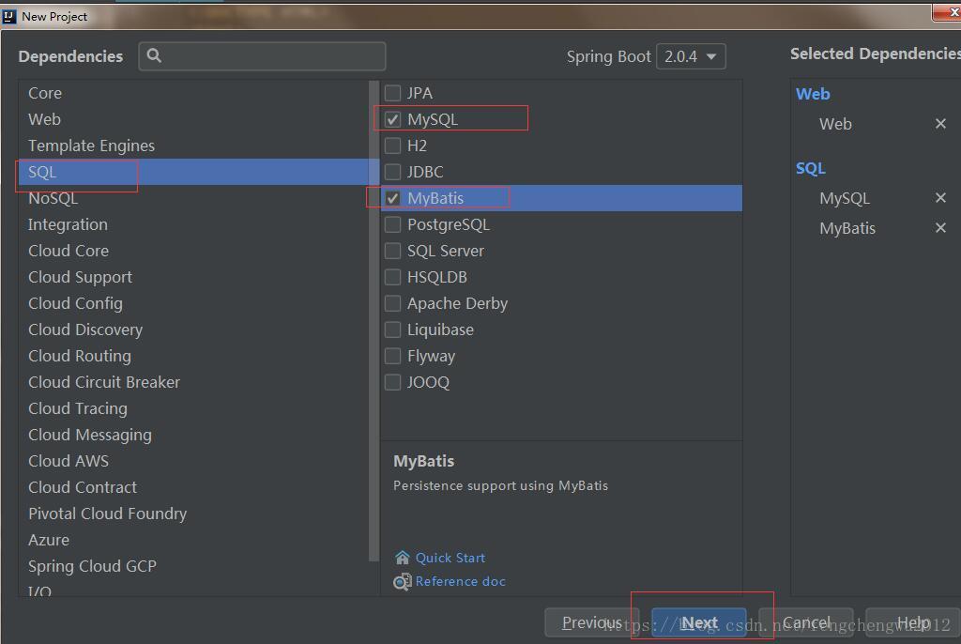Image resolution: width=961 pixels, height=644 pixels.
Task: Enable the JOOQ checkbox
Action: click(x=392, y=383)
